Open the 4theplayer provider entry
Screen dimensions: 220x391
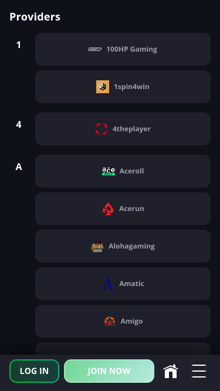pyautogui.click(x=123, y=129)
